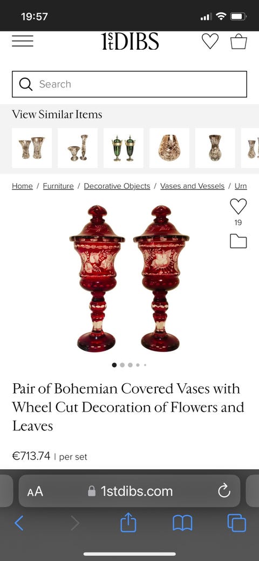Save item with heart showing 19 likes
This screenshot has height=561, width=259.
coord(238,206)
